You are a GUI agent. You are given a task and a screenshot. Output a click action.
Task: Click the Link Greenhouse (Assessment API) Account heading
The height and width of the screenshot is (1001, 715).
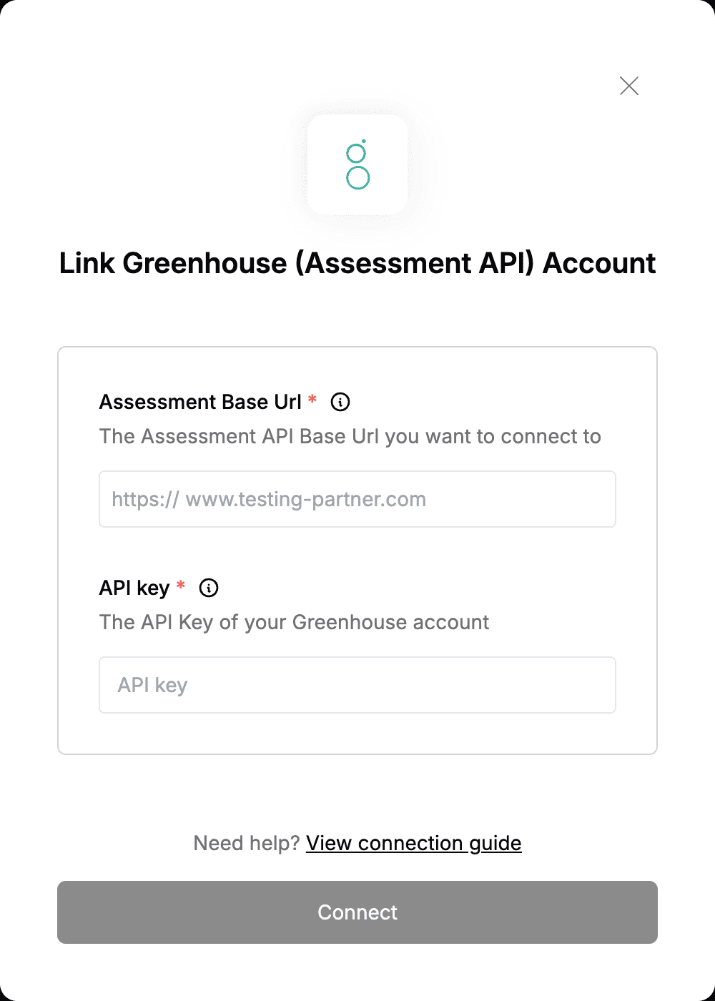357,263
